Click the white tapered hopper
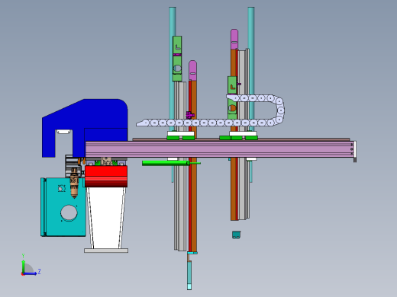The image size is (397, 297). click(x=106, y=218)
